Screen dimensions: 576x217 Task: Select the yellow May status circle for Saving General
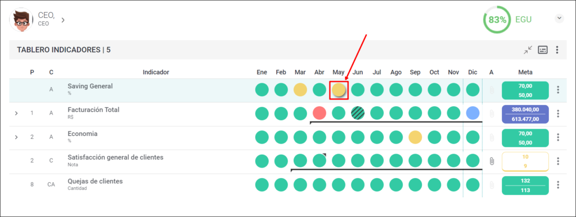tap(339, 90)
